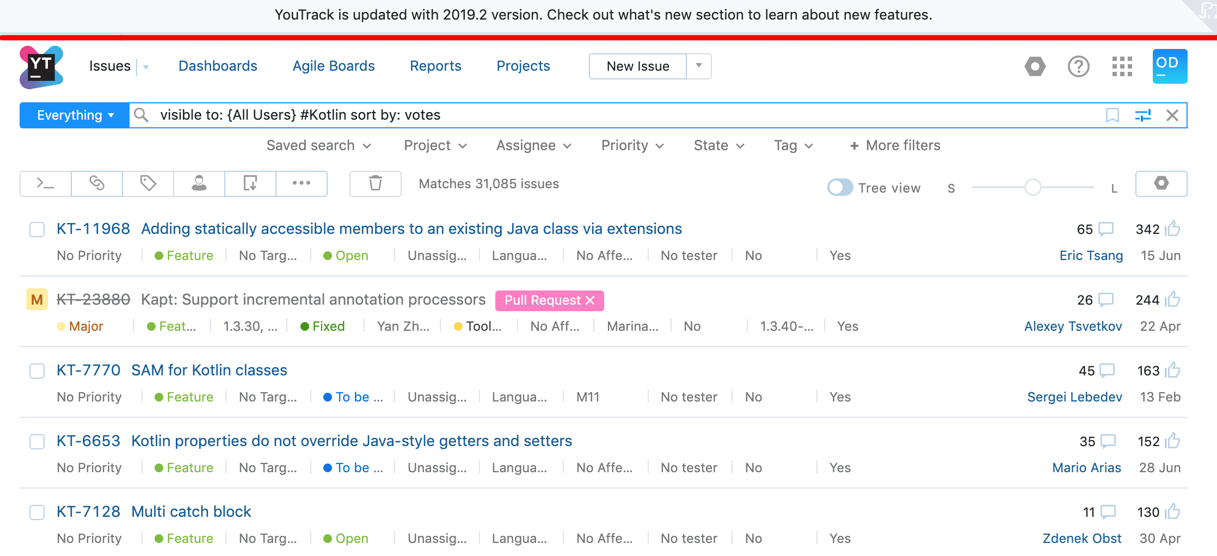Expand the Priority filter

[633, 145]
